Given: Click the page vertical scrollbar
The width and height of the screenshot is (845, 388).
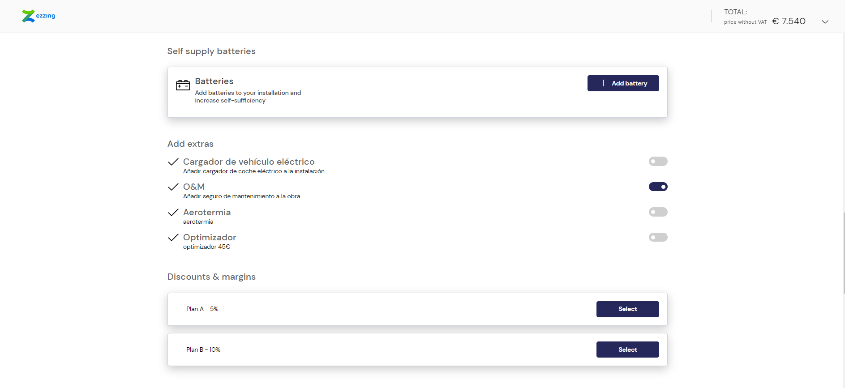Looking at the screenshot, I should point(843,253).
